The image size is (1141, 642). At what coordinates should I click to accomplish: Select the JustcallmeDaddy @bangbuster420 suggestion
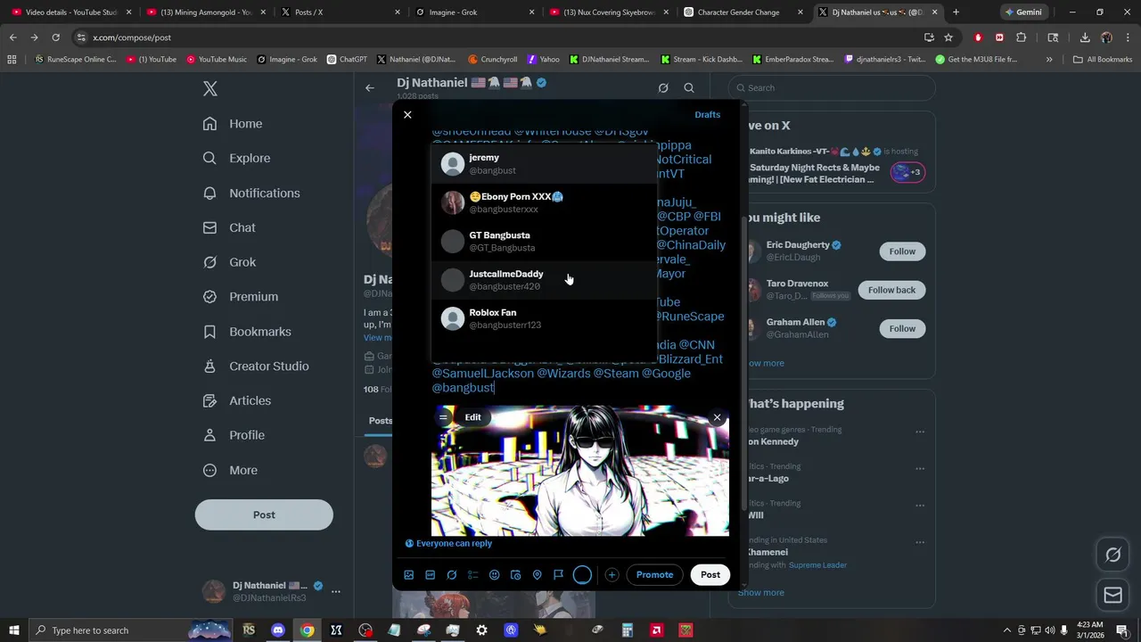(544, 280)
